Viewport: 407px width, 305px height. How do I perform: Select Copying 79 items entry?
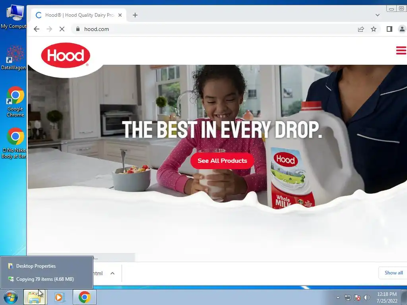(47, 279)
